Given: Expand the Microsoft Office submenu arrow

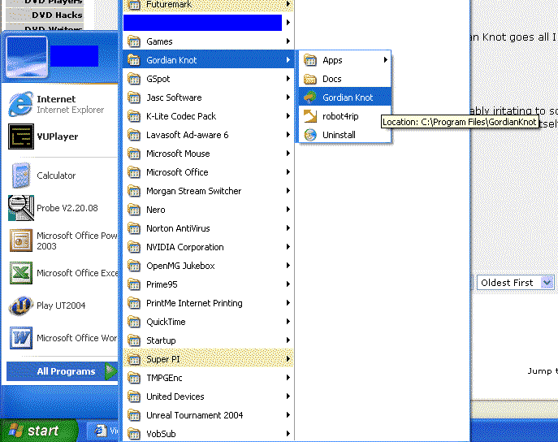Looking at the screenshot, I should tap(288, 172).
